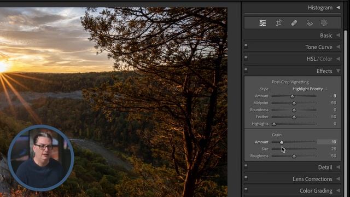Click the vignetting Amount slider handle
Viewport: 350px width, 197px height.
(292, 96)
